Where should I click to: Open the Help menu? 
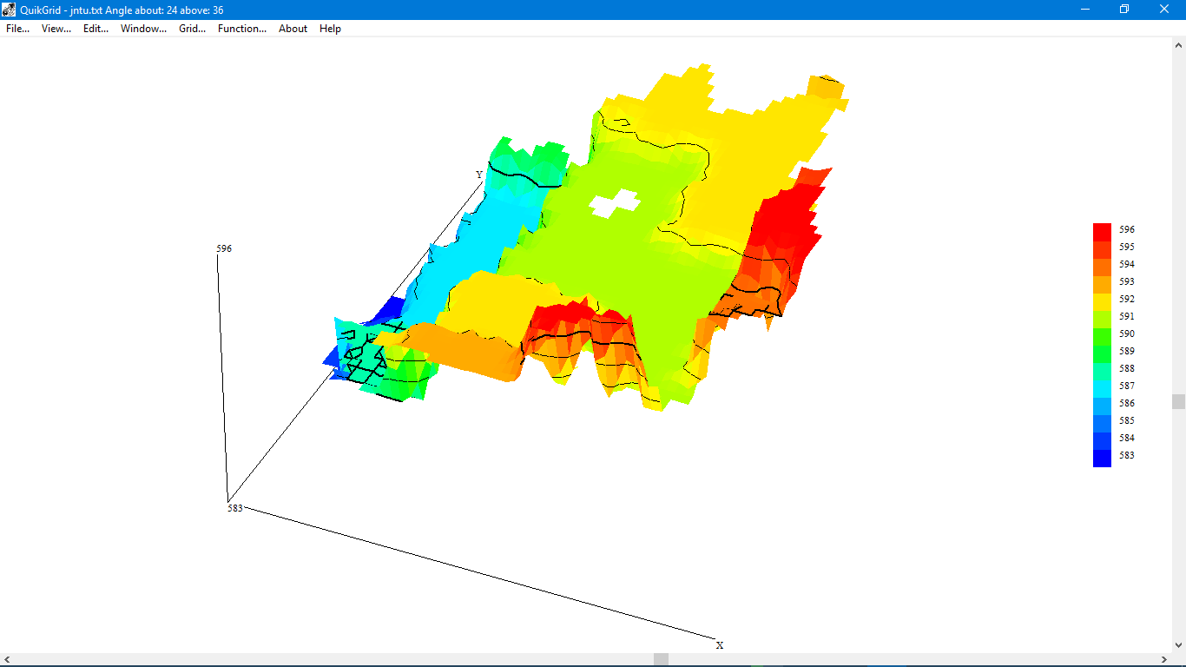click(329, 29)
